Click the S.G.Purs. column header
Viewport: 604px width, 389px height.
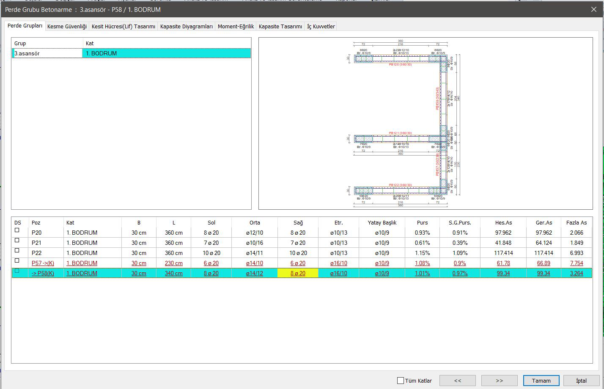(460, 222)
